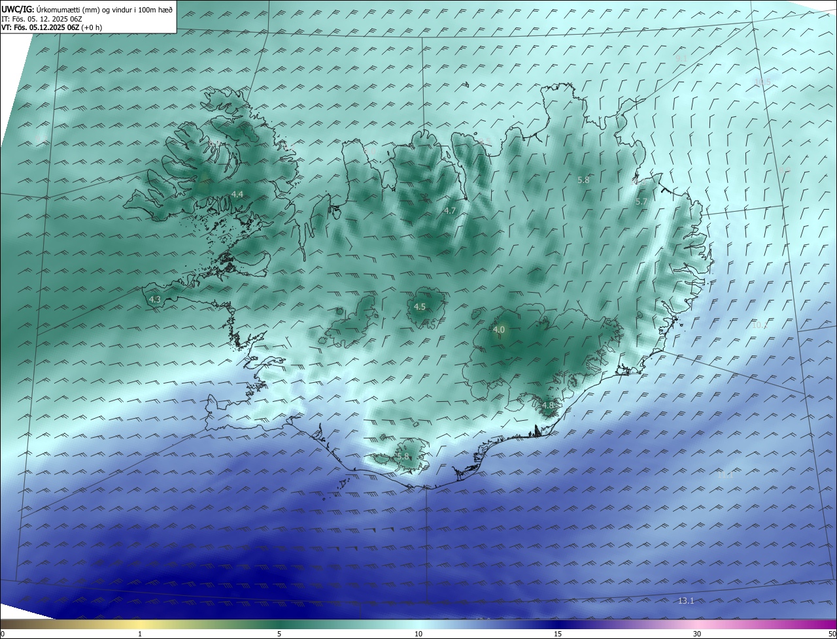Screen dimensions: 837x639
Task: Click the 13.1 value over the southern ocean
Action: tap(686, 600)
